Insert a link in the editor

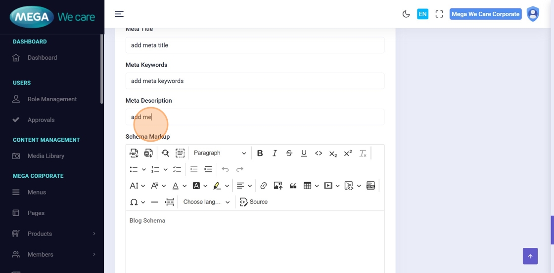(x=263, y=186)
